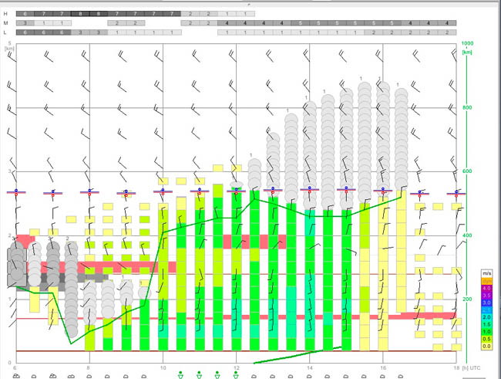501x379 pixels.
Task: Click the first cell of the H cloud row
Action: 25,14
